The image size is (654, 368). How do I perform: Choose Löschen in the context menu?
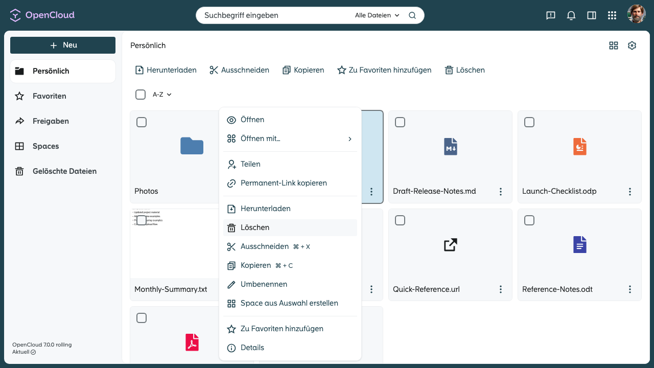(290, 227)
